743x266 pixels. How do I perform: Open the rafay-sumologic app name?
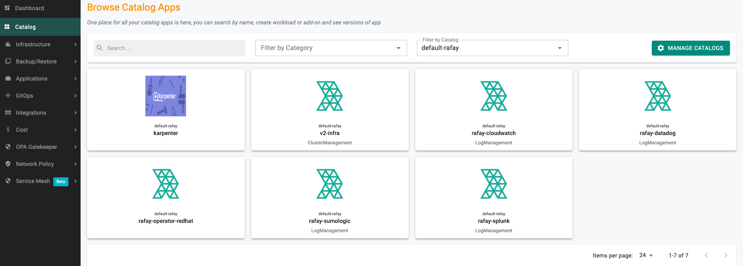(x=330, y=221)
